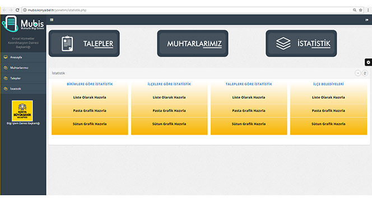Click the browser reload icon

[17, 10]
